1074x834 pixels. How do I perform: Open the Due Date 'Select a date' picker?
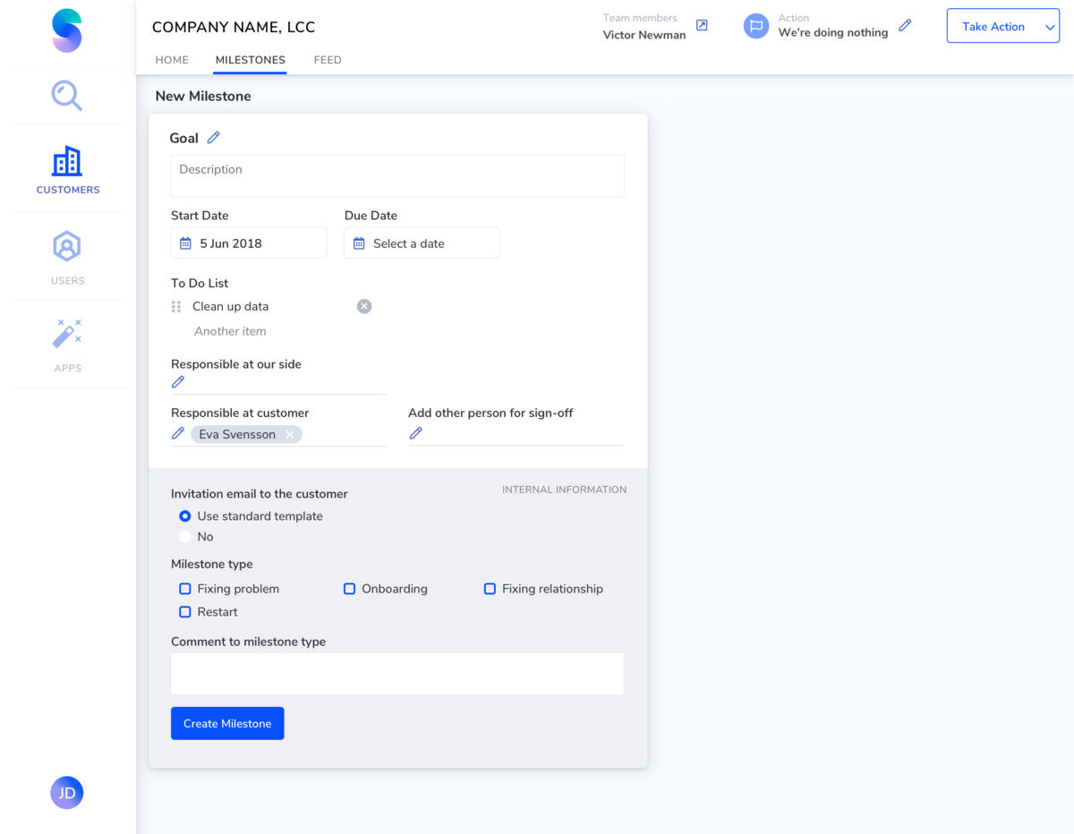pos(422,243)
